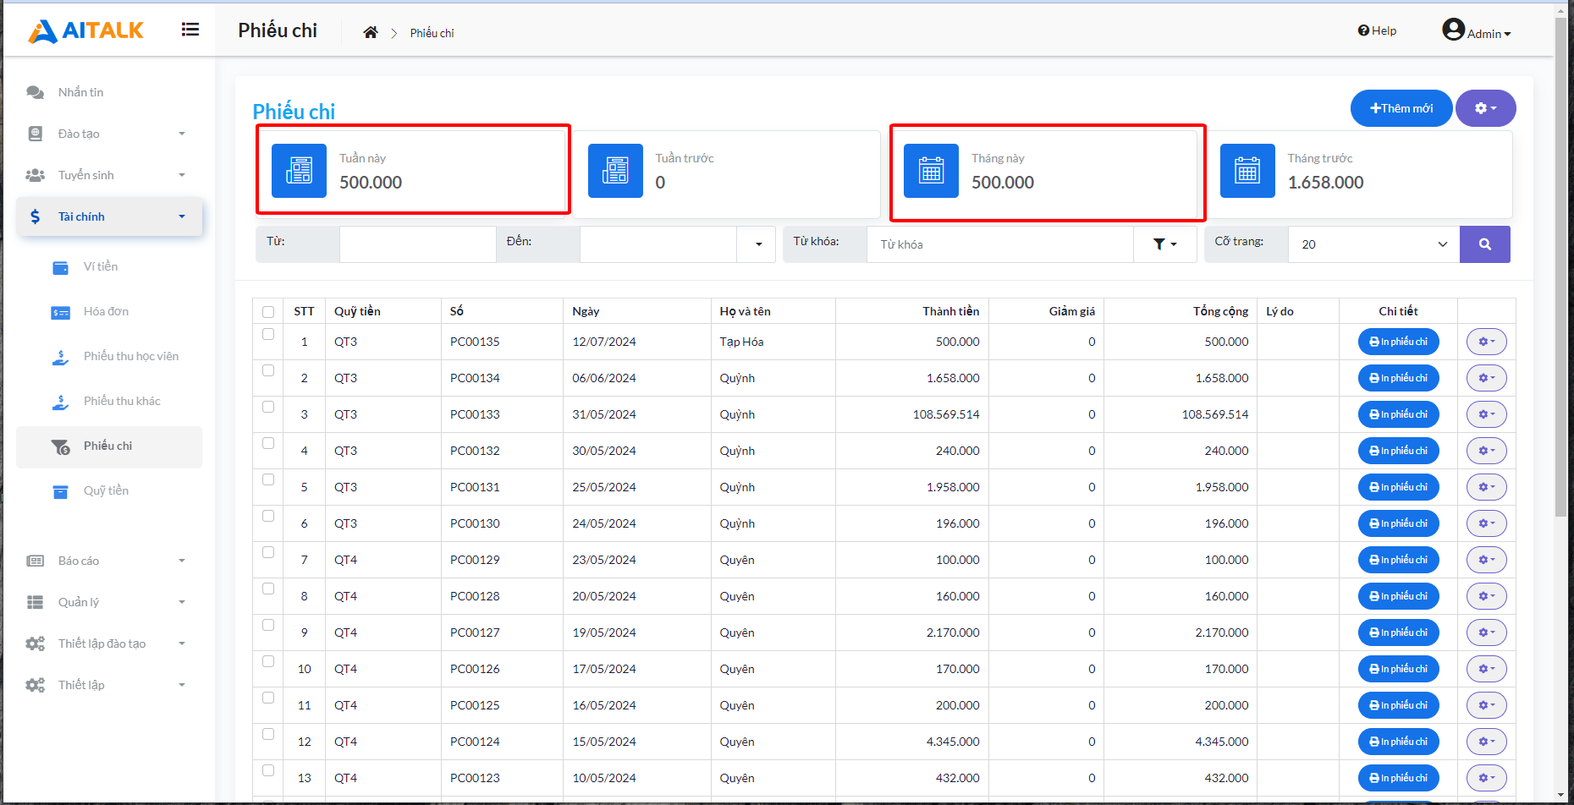Image resolution: width=1574 pixels, height=805 pixels.
Task: Open Phiếu thu học viên submenu item
Action: (x=109, y=356)
